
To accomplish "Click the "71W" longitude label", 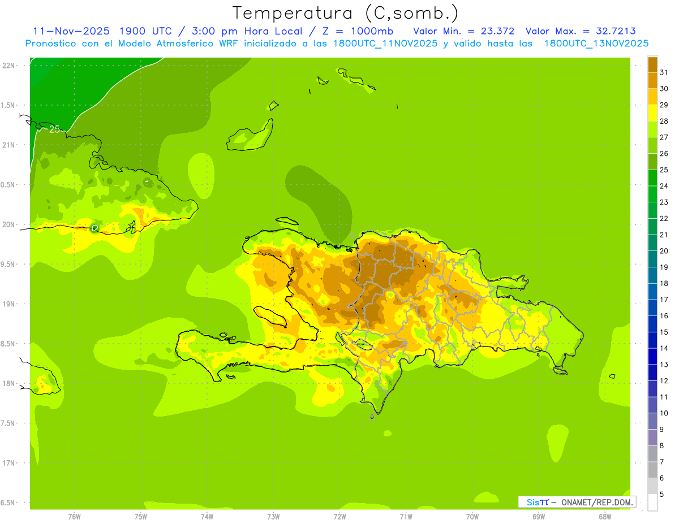I will 406,517.
